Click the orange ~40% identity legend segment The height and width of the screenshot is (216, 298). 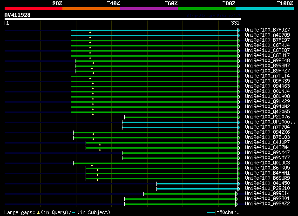coord(91,8)
